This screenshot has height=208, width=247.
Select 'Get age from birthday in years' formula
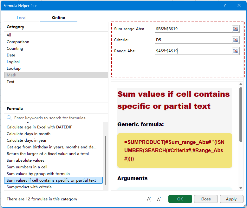pos(54,147)
